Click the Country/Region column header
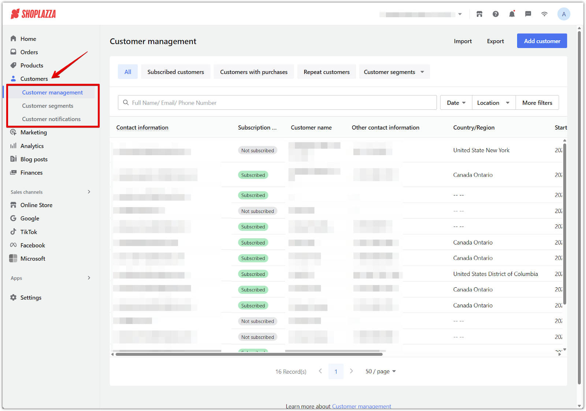This screenshot has width=586, height=411. click(474, 127)
